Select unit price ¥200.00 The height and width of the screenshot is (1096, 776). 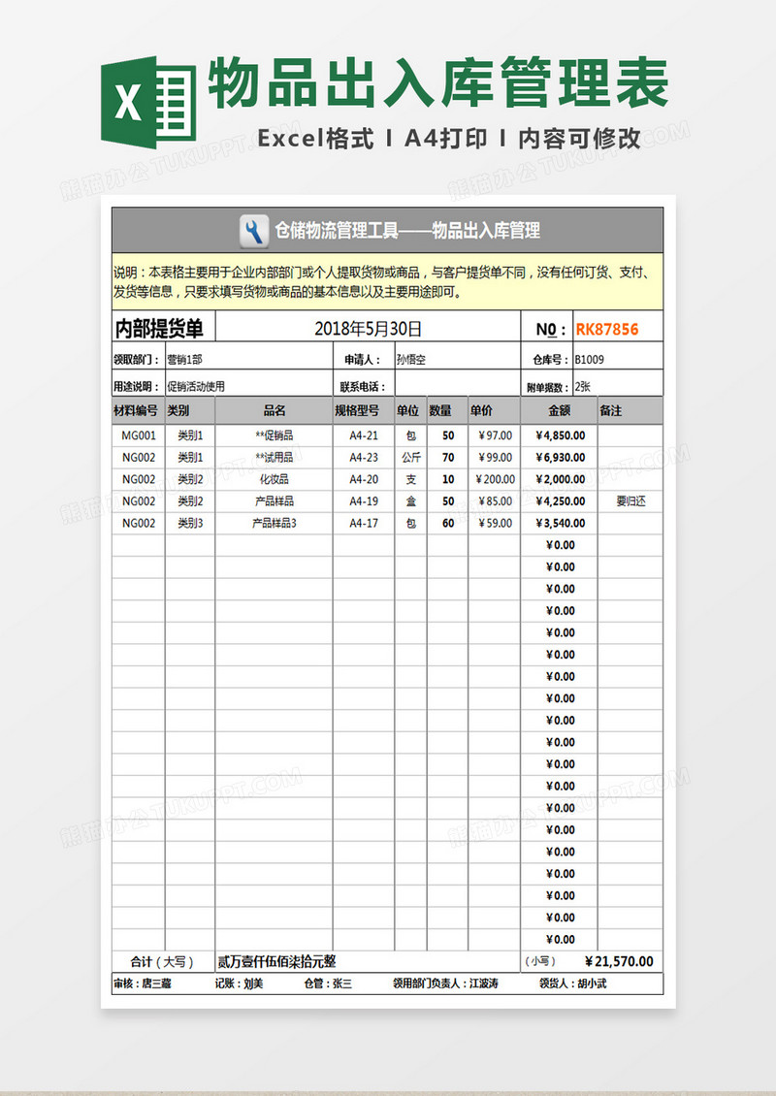click(x=495, y=479)
